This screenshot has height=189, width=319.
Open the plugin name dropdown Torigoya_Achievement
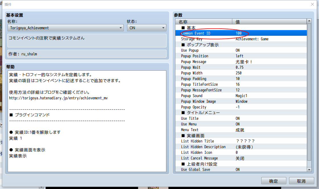point(65,28)
